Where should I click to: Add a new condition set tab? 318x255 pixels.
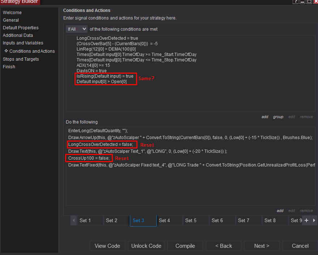[306, 220]
